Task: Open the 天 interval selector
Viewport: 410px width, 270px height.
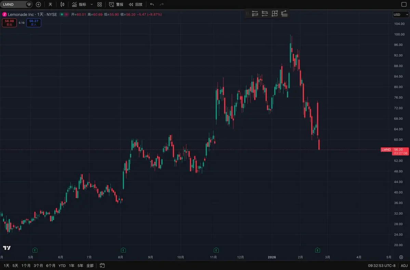Action: pos(51,4)
